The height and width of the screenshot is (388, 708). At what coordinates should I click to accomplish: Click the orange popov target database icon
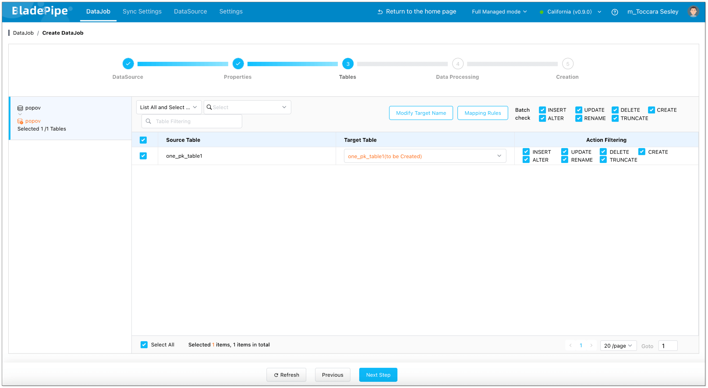(20, 121)
